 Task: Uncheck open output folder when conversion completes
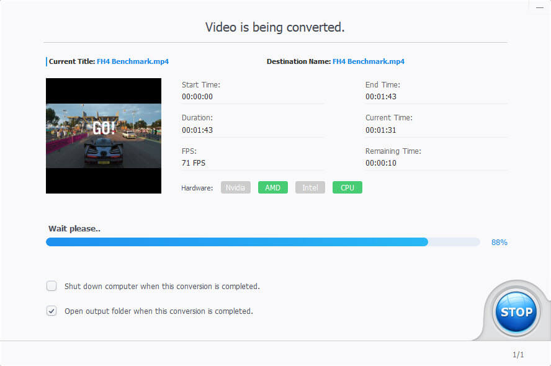52,311
